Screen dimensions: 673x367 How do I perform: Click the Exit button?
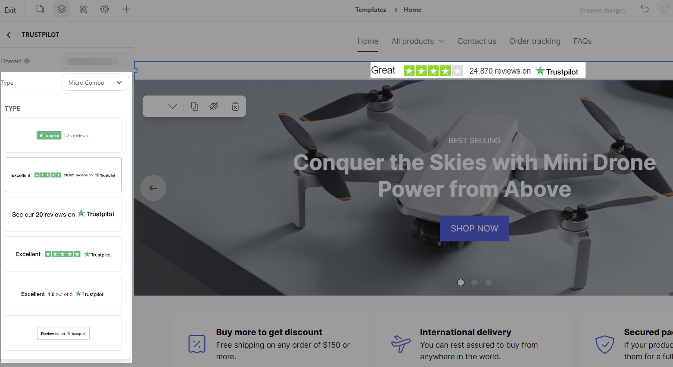pyautogui.click(x=10, y=10)
